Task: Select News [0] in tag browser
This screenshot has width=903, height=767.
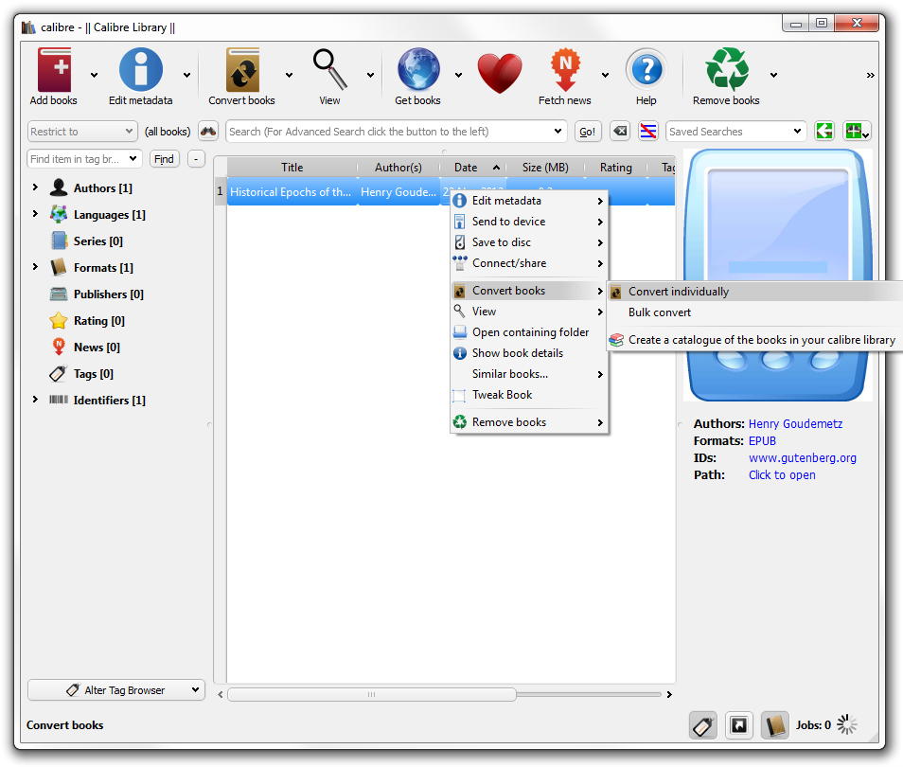Action: pyautogui.click(x=97, y=347)
